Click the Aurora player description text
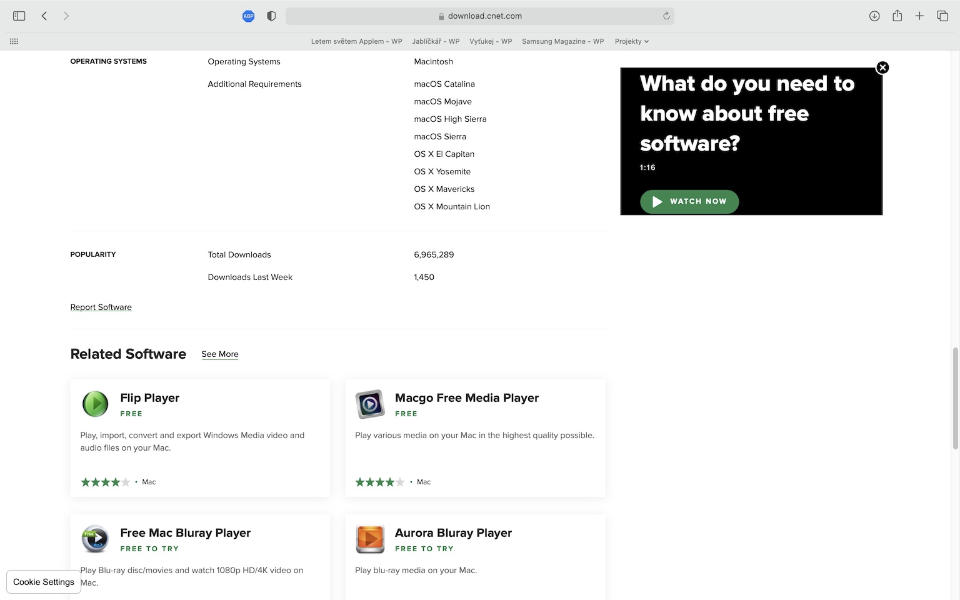Viewport: 960px width, 600px height. point(416,570)
